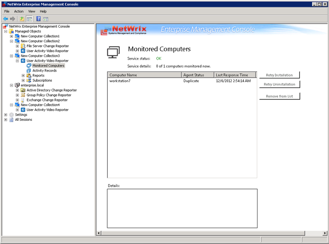Screen dimensions: 329x244
Task: Click the Up one level toolbar icon
Action: click(x=22, y=19)
